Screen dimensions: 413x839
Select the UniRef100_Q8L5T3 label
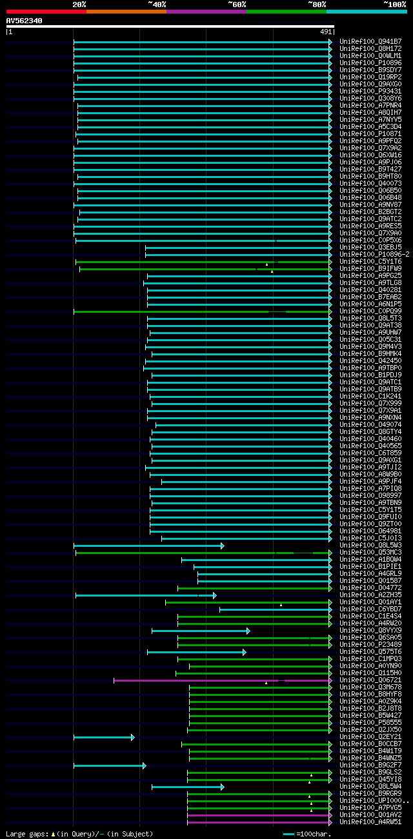[370, 318]
